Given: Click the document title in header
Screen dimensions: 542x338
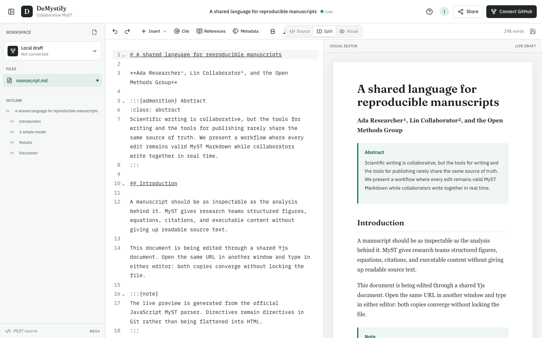Looking at the screenshot, I should tap(263, 12).
